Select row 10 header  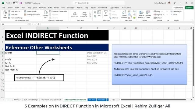coord(2,73)
